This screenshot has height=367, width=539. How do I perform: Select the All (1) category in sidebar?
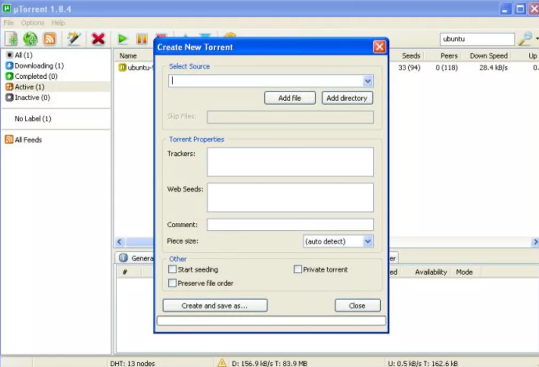pos(24,55)
